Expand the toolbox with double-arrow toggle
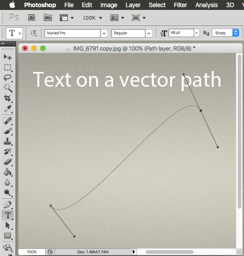 click(x=3, y=44)
